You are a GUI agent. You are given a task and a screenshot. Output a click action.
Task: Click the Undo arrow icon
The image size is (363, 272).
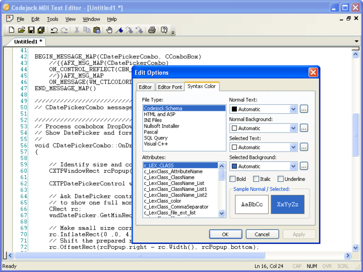[x=54, y=30]
